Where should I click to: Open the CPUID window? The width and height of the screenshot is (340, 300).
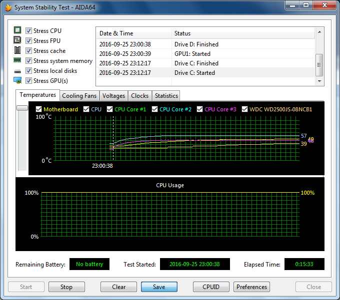[211, 287]
